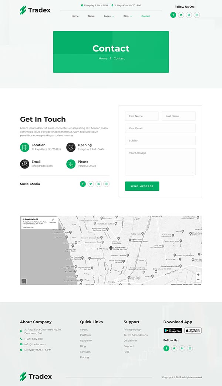Click the Get it on Google Play badge
The height and width of the screenshot is (386, 222).
pyautogui.click(x=173, y=330)
